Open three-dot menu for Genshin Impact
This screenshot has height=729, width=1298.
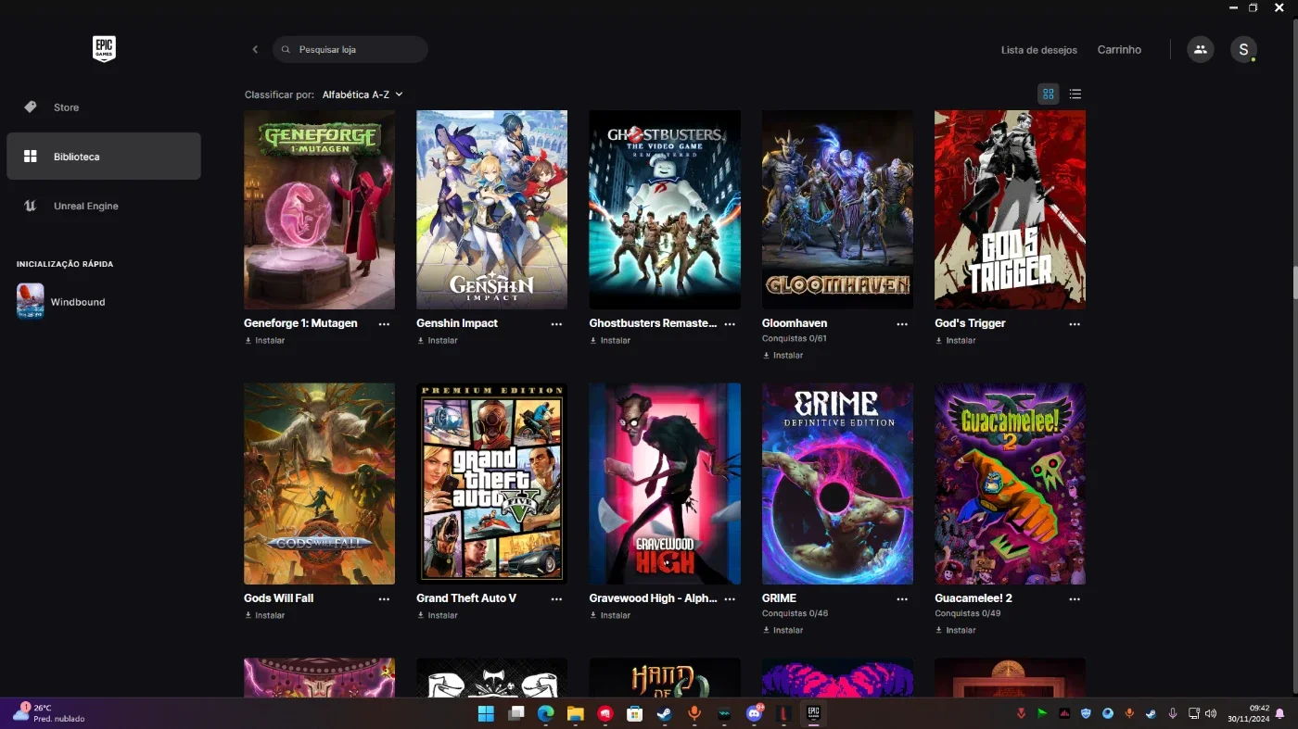coord(556,324)
